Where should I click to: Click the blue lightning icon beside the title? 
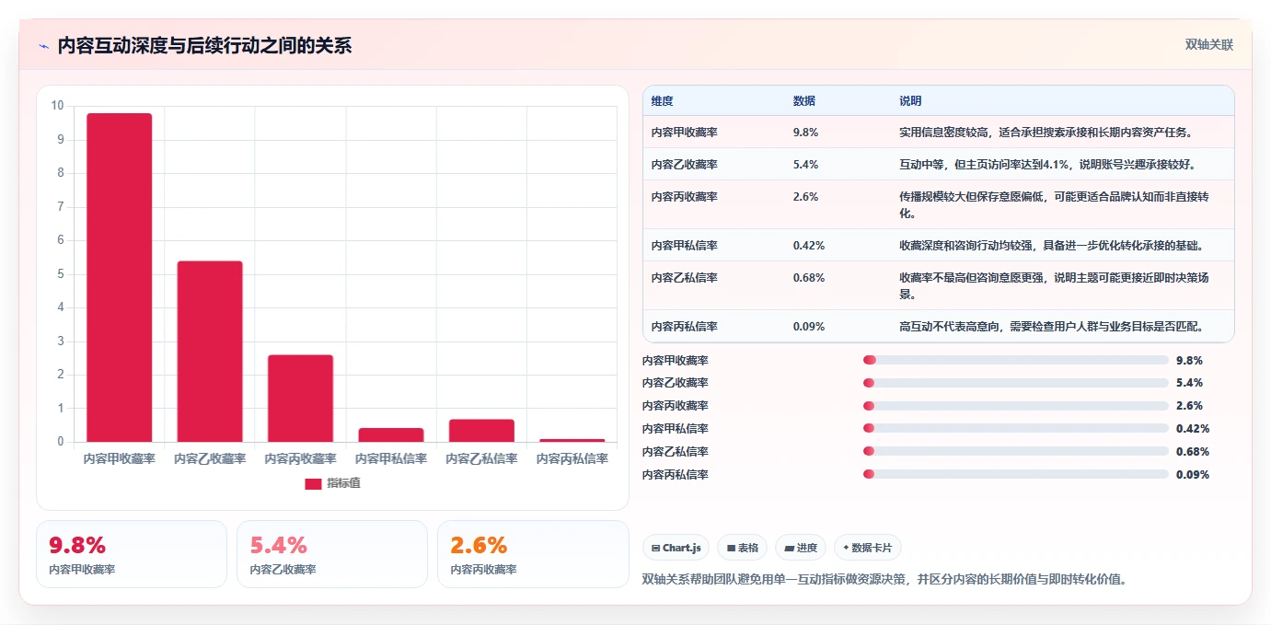pos(43,46)
